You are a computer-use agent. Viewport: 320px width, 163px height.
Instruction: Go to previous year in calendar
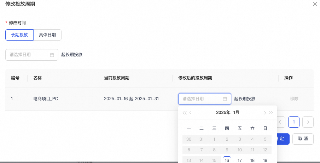[184, 113]
